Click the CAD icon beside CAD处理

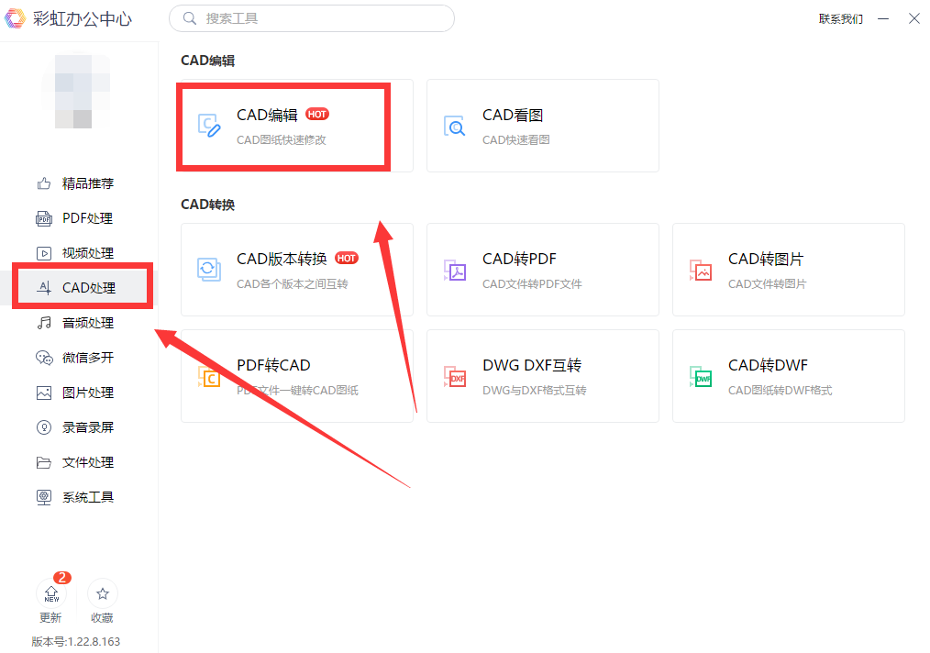pyautogui.click(x=44, y=288)
